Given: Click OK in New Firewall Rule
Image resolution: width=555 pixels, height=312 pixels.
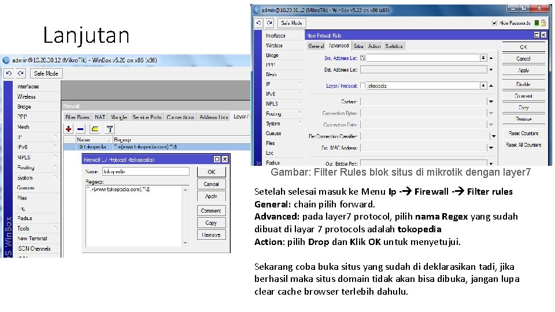Looking at the screenshot, I should tap(524, 47).
